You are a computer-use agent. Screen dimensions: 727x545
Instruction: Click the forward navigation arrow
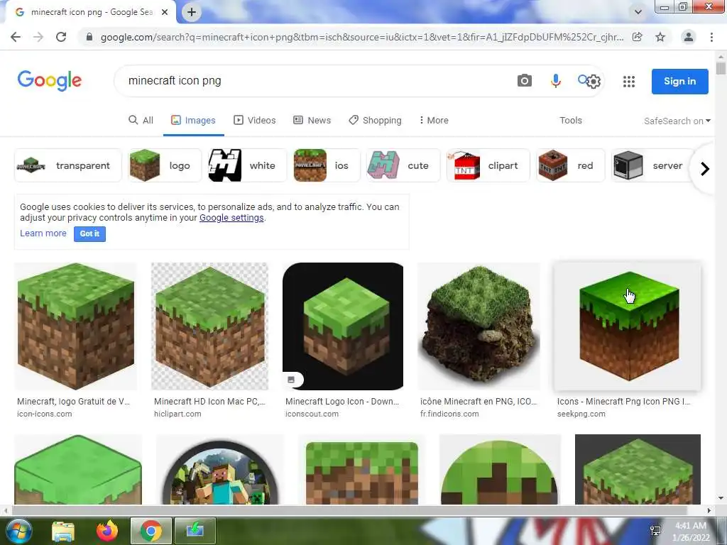click(x=38, y=37)
